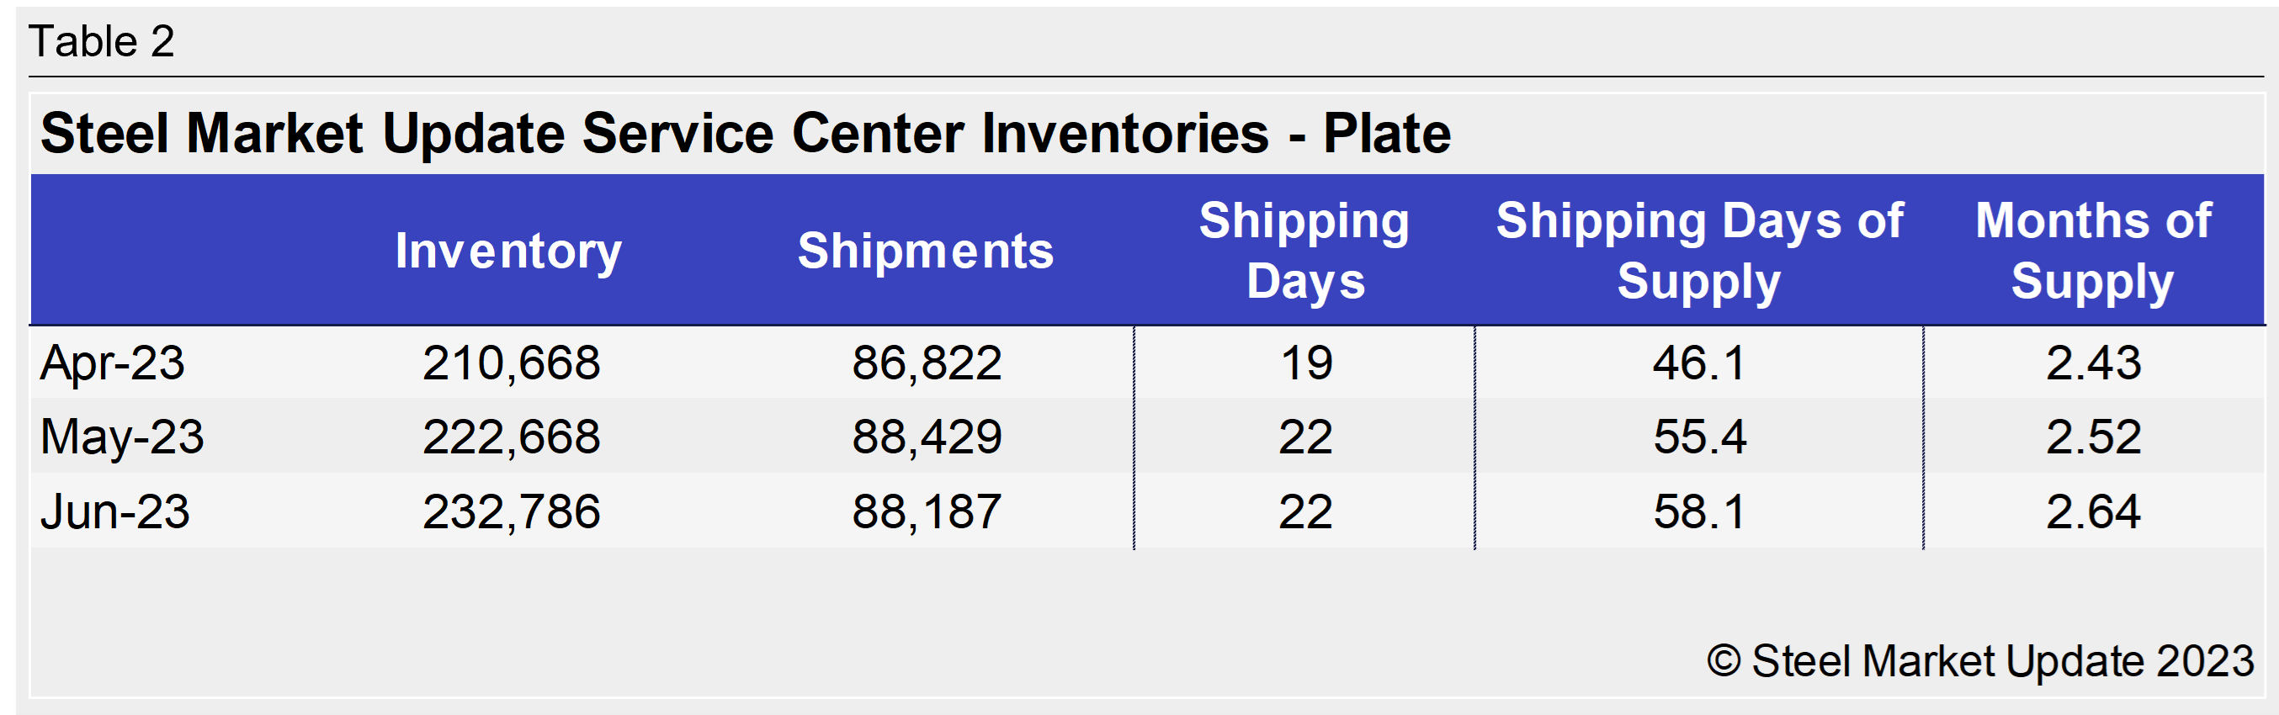The height and width of the screenshot is (715, 2279).
Task: Click the Months of Supply header
Action: pos(2093,251)
